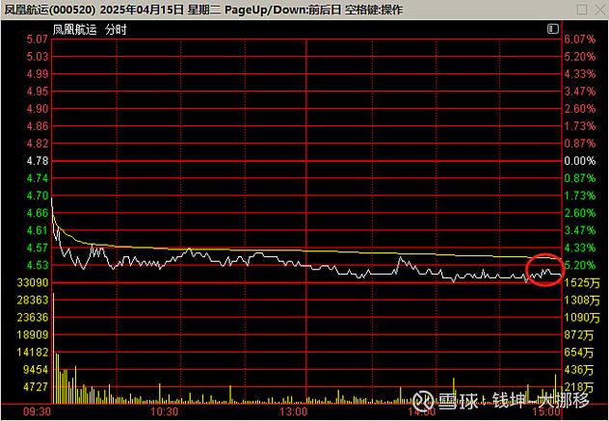Click the red circle highlight near closing
Image resolution: width=609 pixels, height=421 pixels.
pos(545,271)
